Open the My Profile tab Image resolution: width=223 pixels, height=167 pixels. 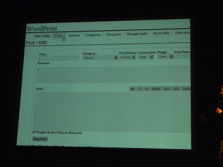(x=161, y=33)
